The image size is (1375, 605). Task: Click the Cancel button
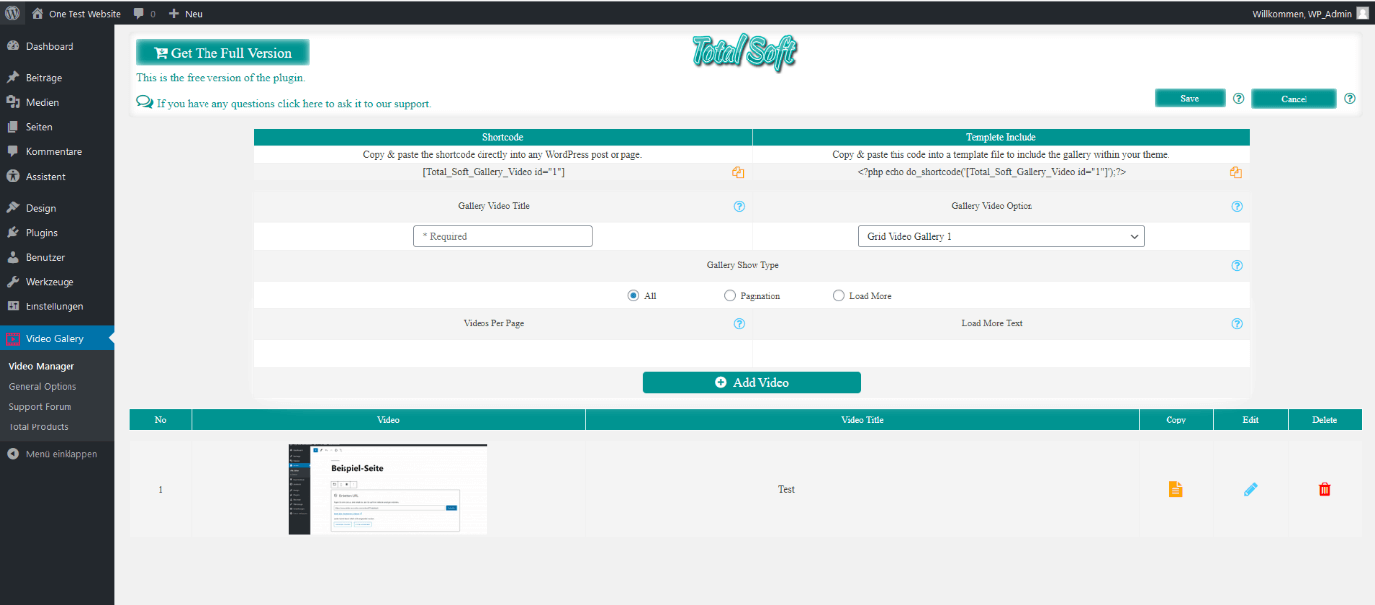coord(1294,98)
